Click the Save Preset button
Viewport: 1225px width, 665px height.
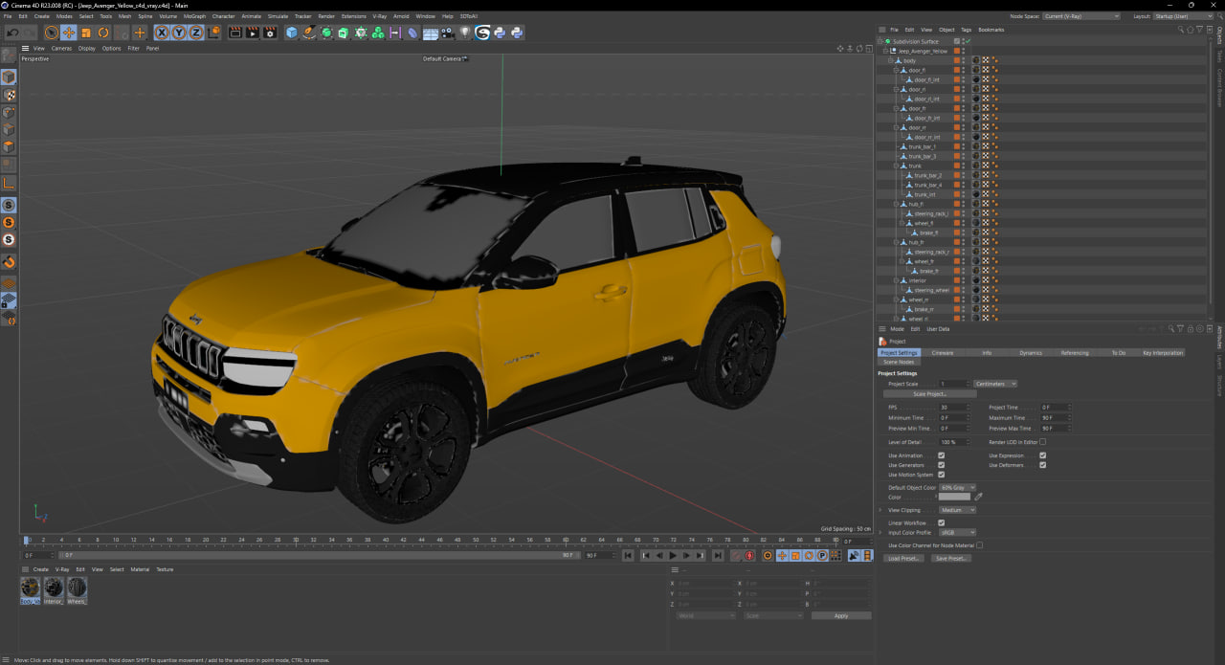[x=951, y=558]
